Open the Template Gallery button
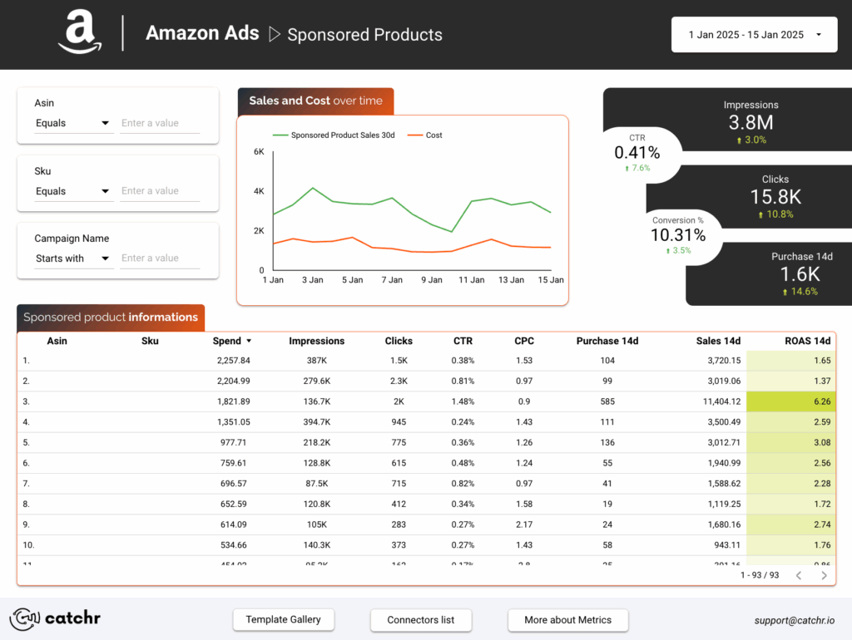Screen dimensions: 852x640 click(x=283, y=620)
